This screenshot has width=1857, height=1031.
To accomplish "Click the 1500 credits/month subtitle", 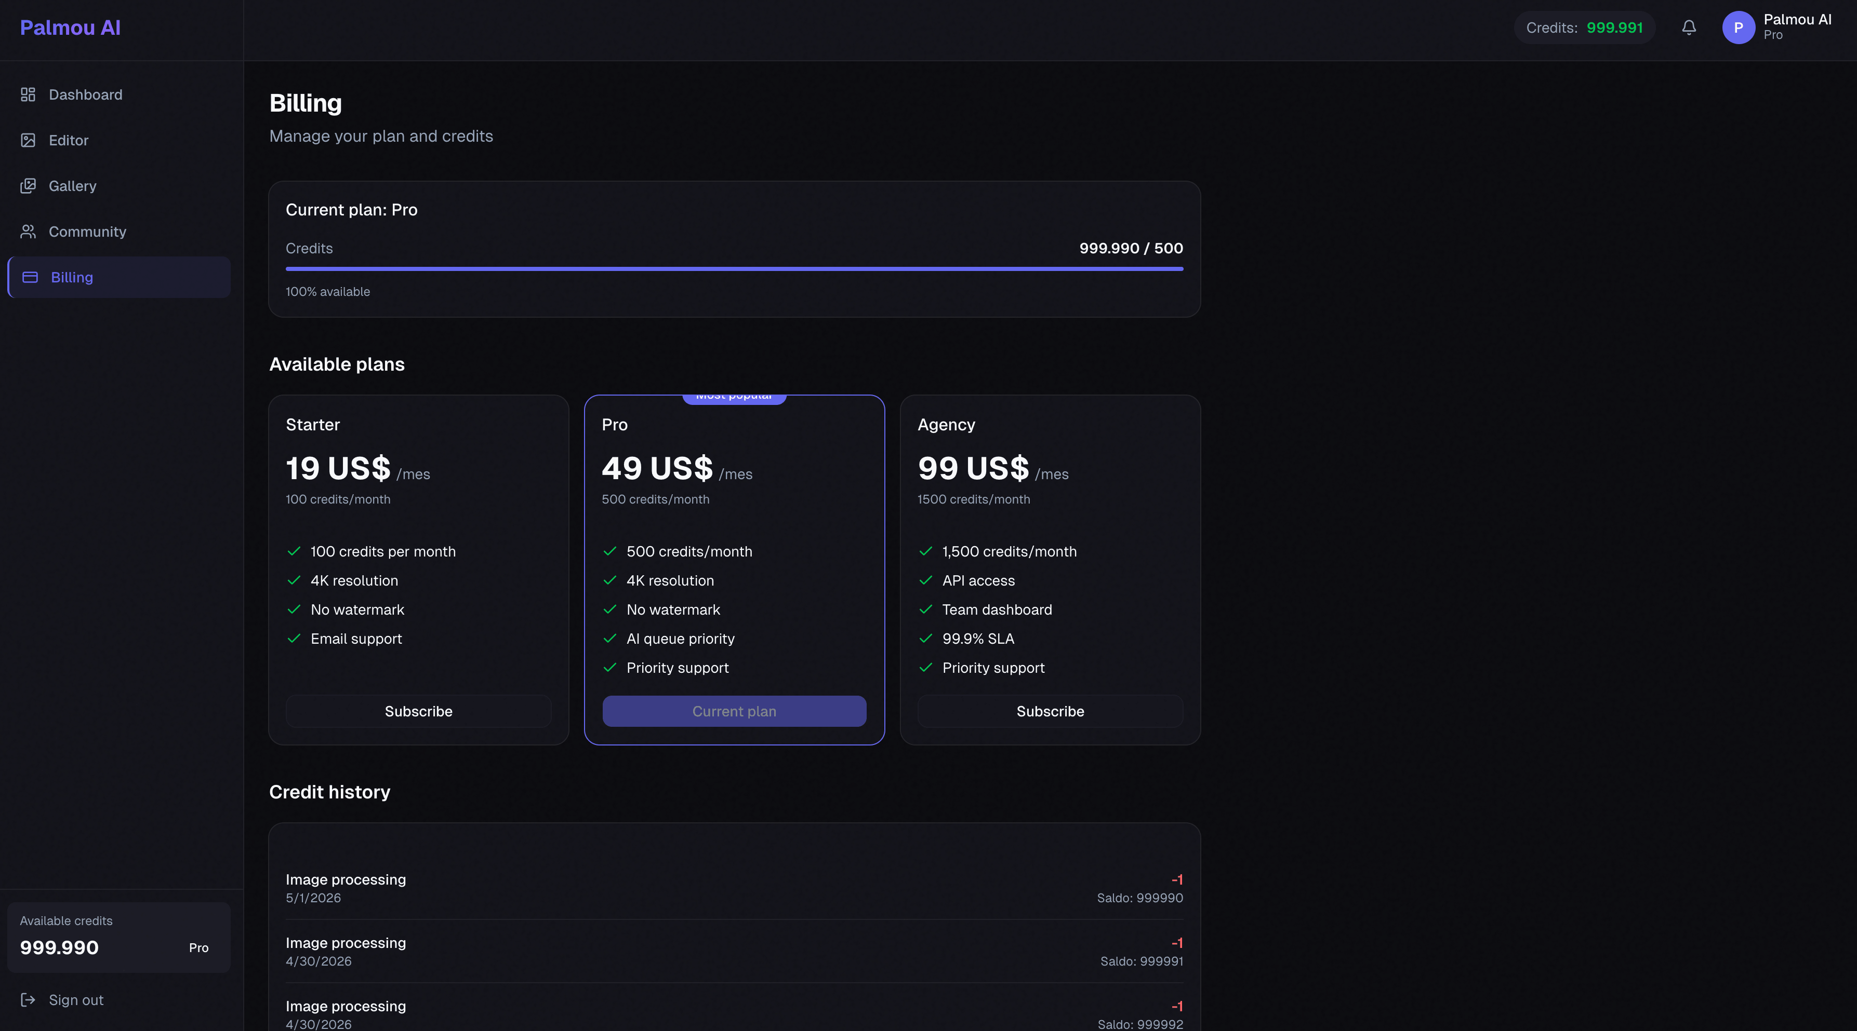I will [x=973, y=499].
